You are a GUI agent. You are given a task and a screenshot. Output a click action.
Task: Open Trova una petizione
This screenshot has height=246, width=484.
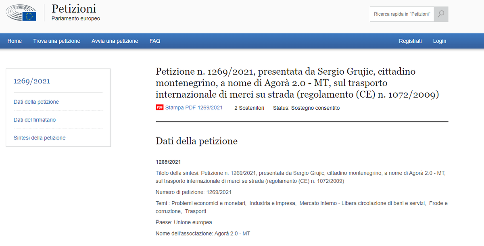57,41
